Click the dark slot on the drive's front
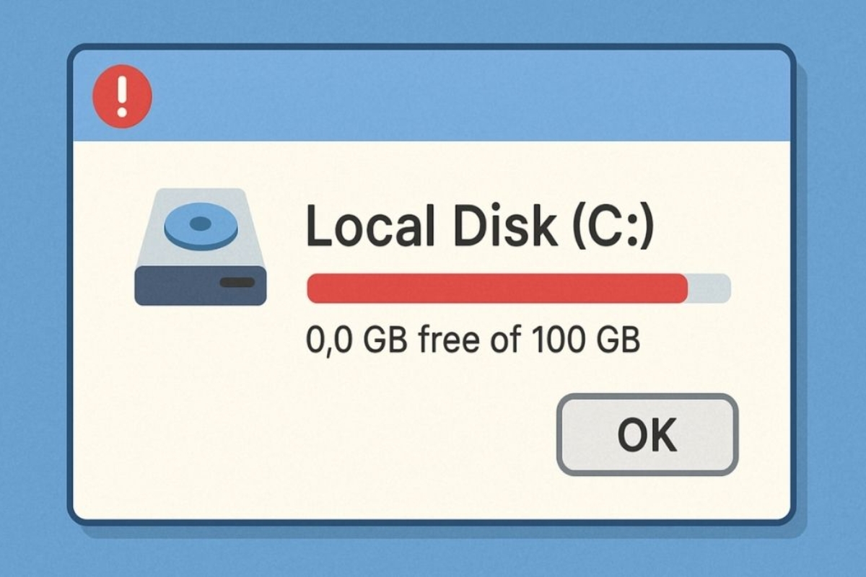The height and width of the screenshot is (577, 866). point(237,282)
